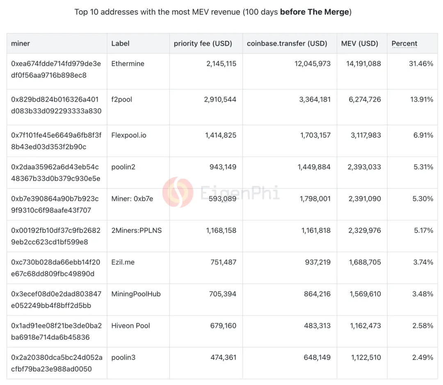Select the Ethermine label cell
The width and height of the screenshot is (443, 385).
128,64
